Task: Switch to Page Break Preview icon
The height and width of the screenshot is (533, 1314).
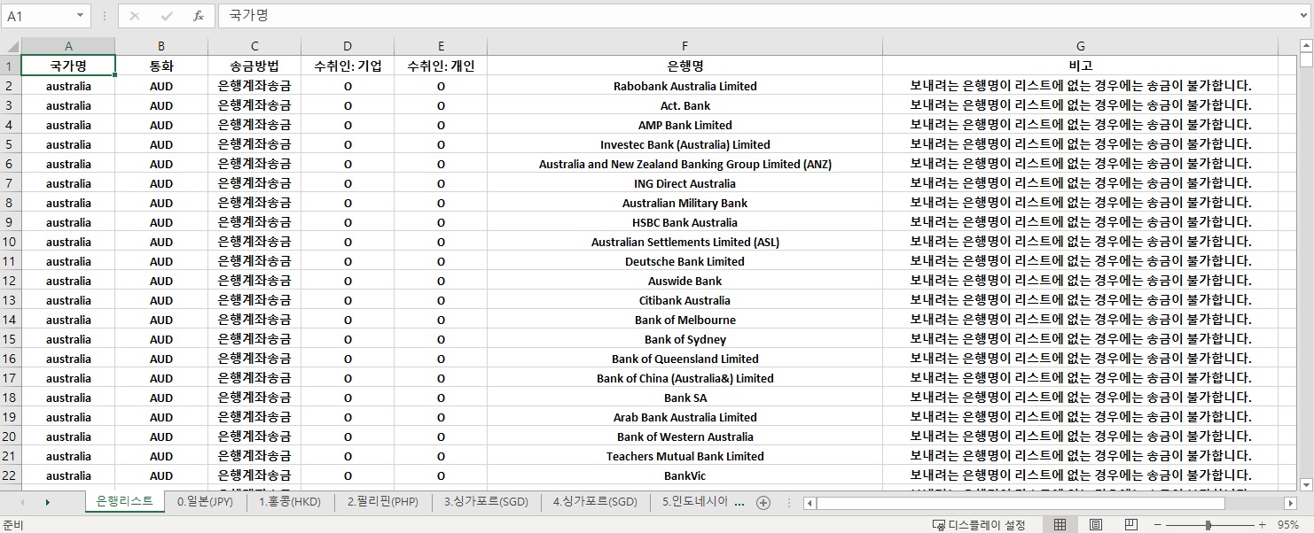Action: click(1130, 524)
